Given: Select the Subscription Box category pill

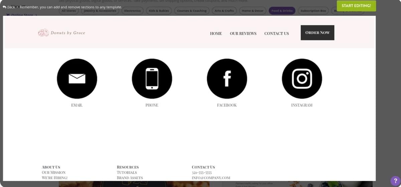Looking at the screenshot, I should point(313,11).
